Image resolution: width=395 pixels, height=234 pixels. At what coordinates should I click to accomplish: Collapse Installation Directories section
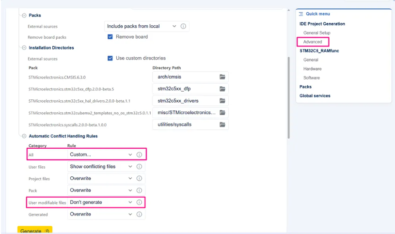(24, 47)
